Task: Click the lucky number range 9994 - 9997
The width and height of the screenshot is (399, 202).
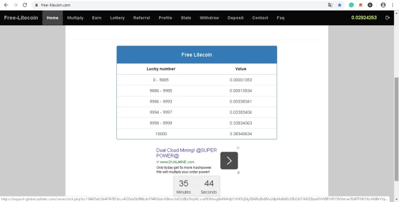Action: click(x=161, y=112)
